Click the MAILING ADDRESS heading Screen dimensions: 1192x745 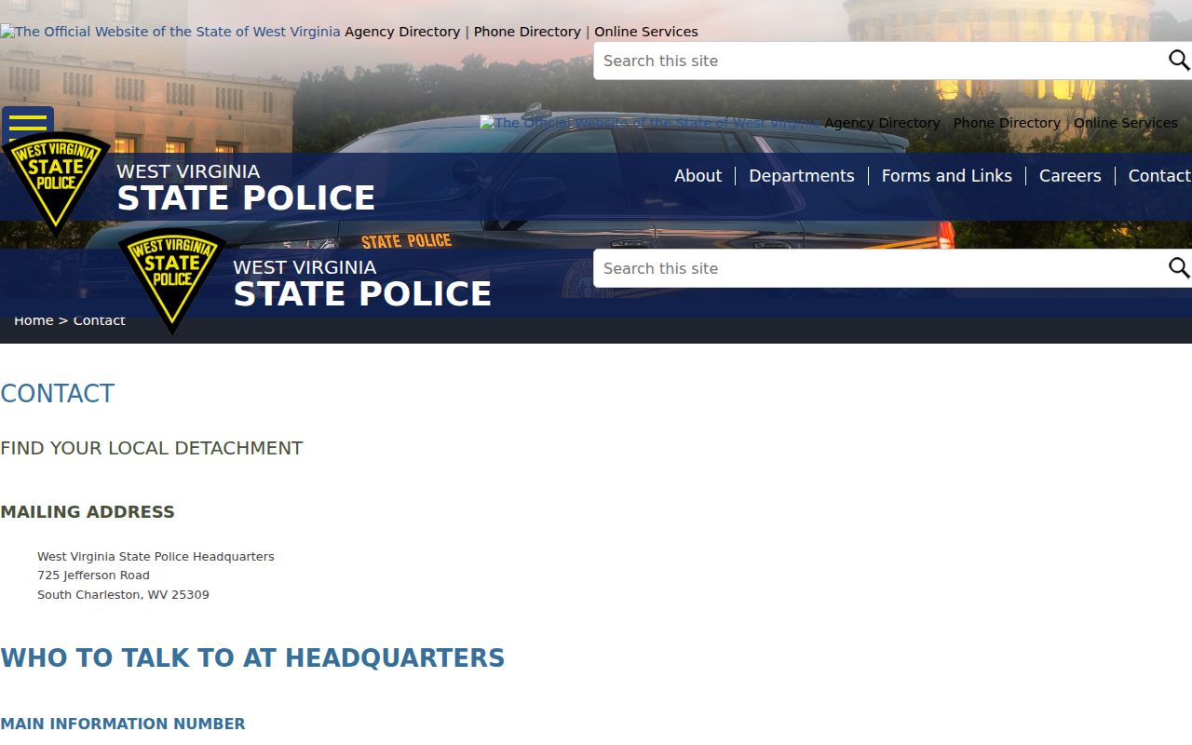[88, 512]
